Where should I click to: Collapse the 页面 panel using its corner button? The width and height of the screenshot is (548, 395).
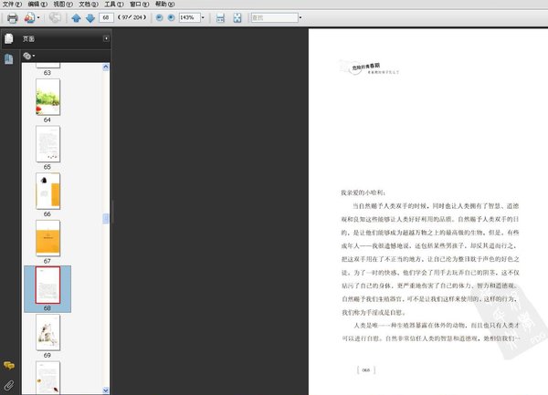(106, 38)
